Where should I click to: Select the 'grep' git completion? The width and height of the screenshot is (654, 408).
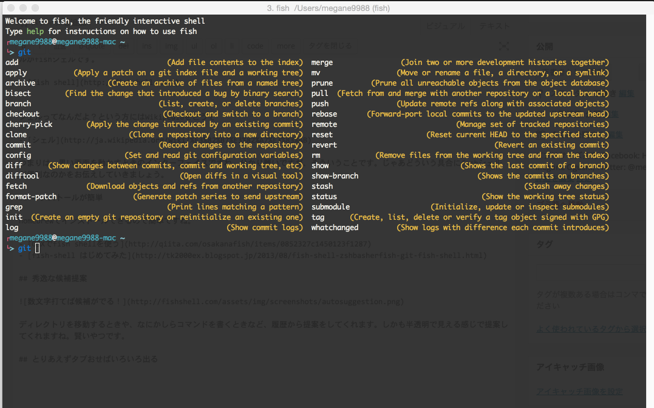click(14, 207)
